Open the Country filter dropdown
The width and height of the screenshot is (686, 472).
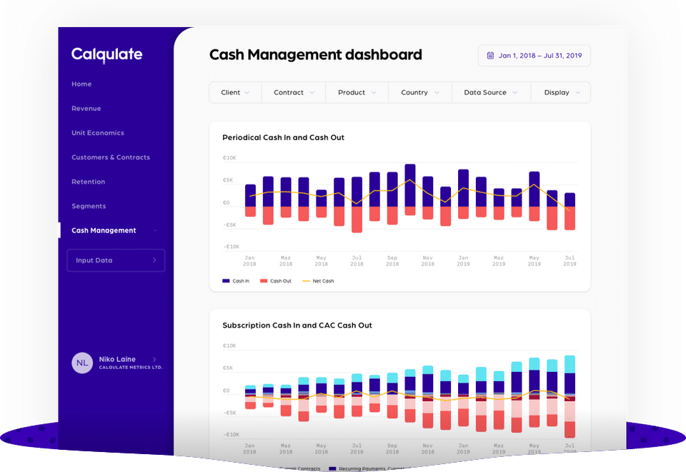(420, 92)
